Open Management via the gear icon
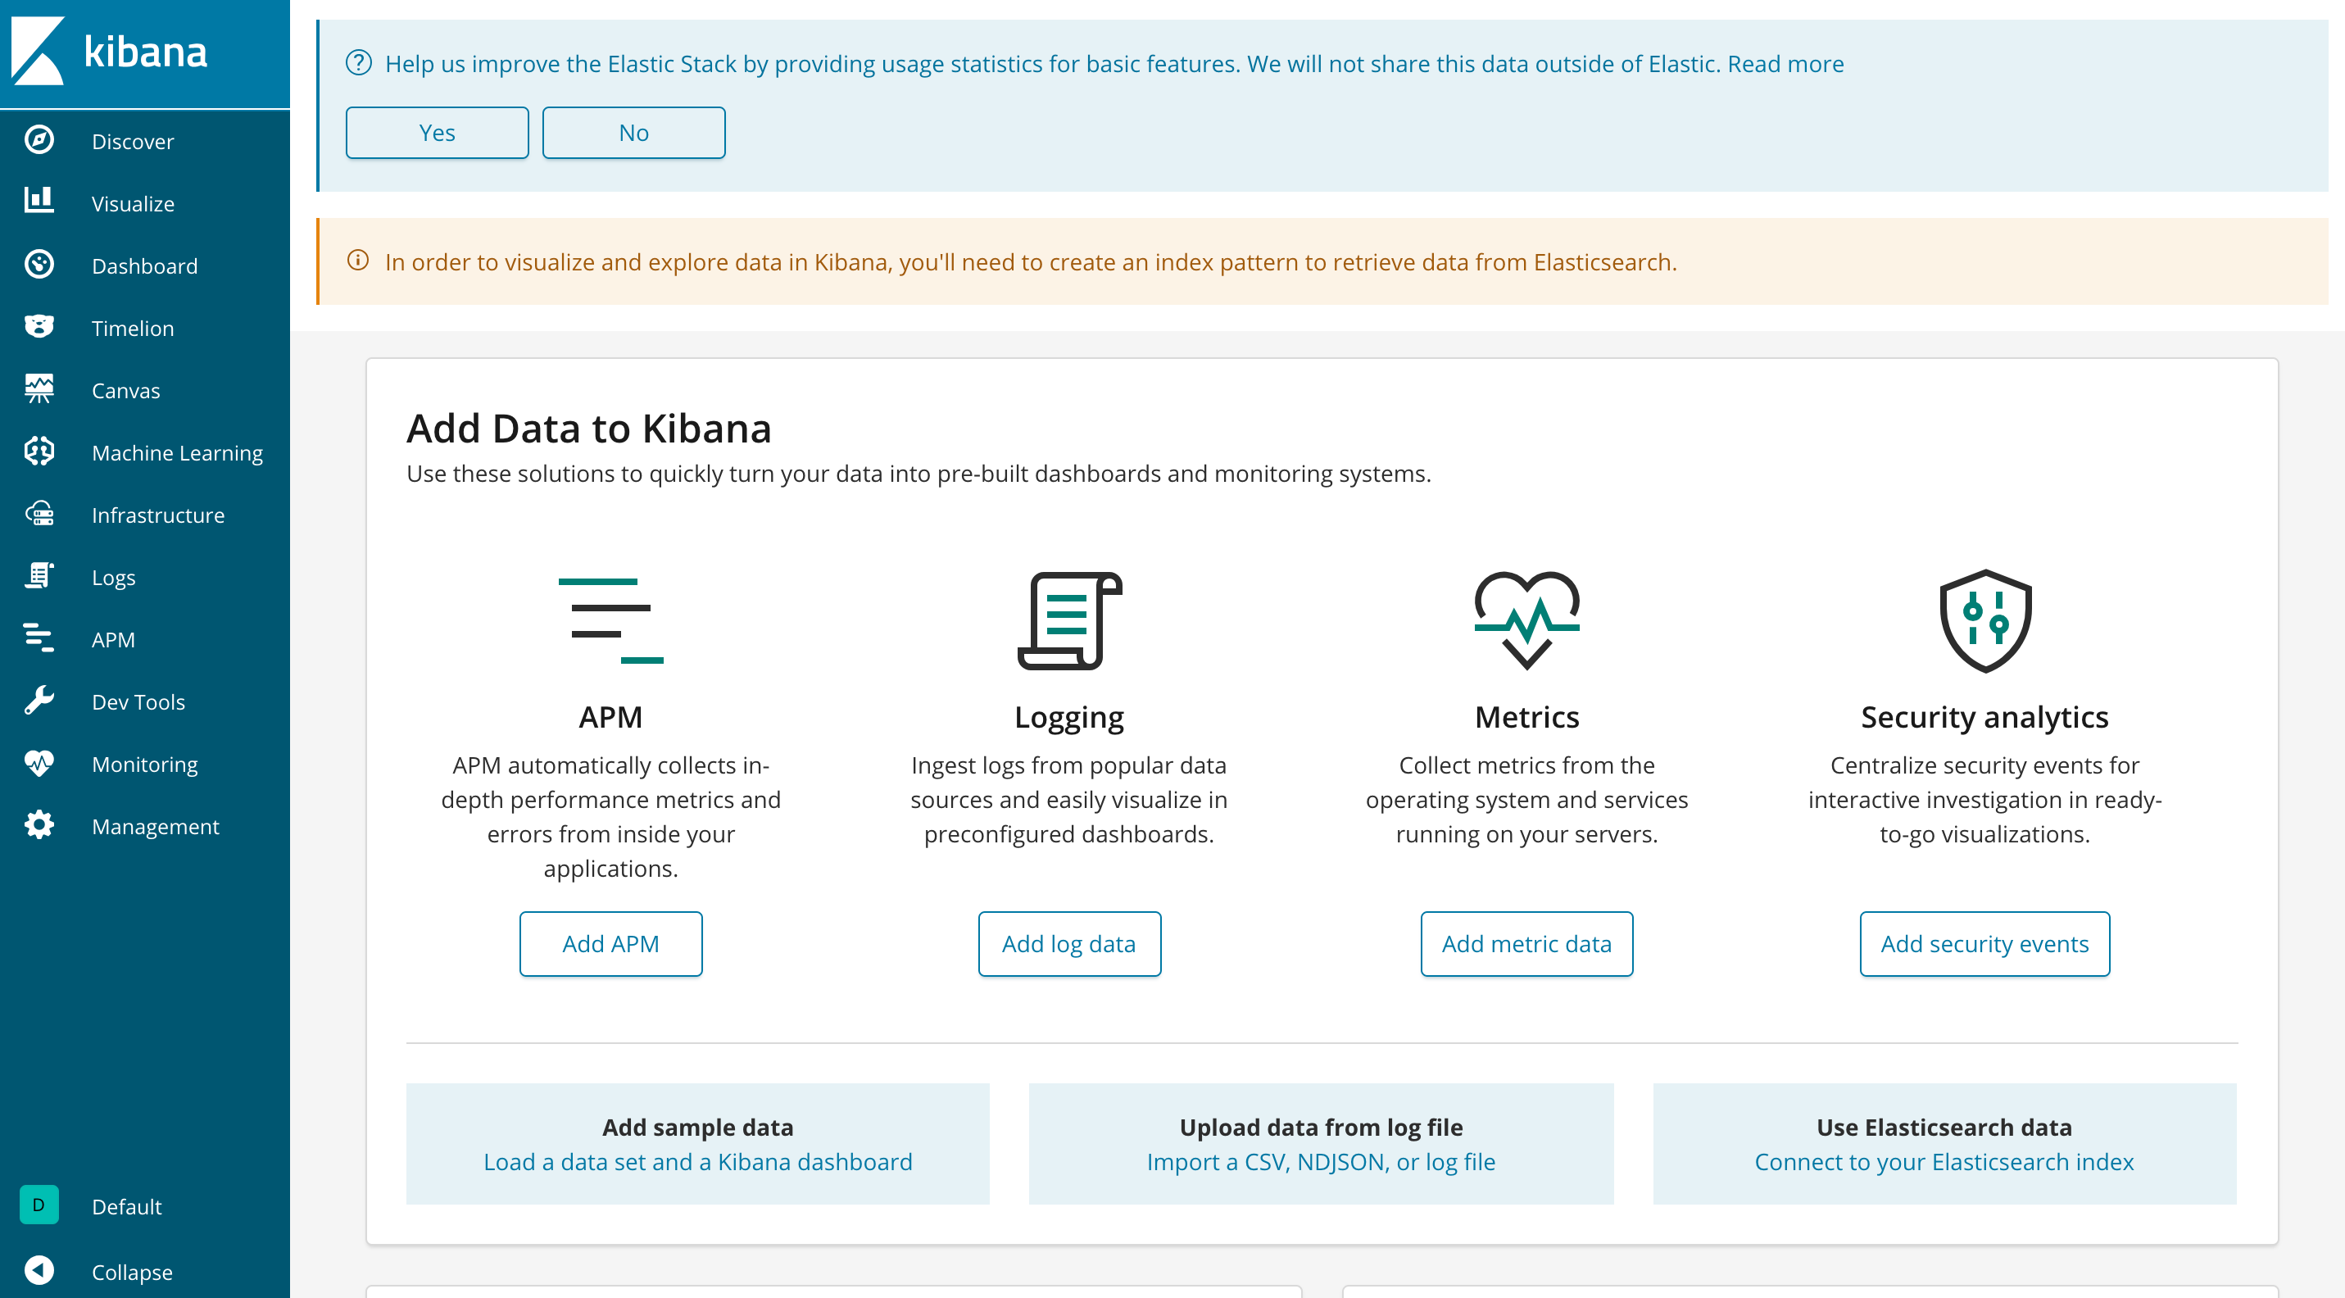2345x1298 pixels. 39,825
